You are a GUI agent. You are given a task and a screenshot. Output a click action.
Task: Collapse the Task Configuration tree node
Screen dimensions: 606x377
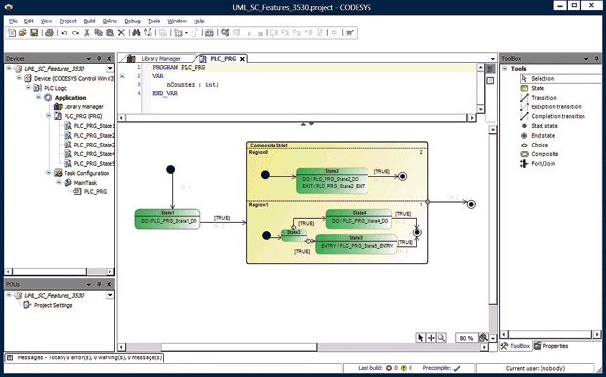[x=48, y=173]
